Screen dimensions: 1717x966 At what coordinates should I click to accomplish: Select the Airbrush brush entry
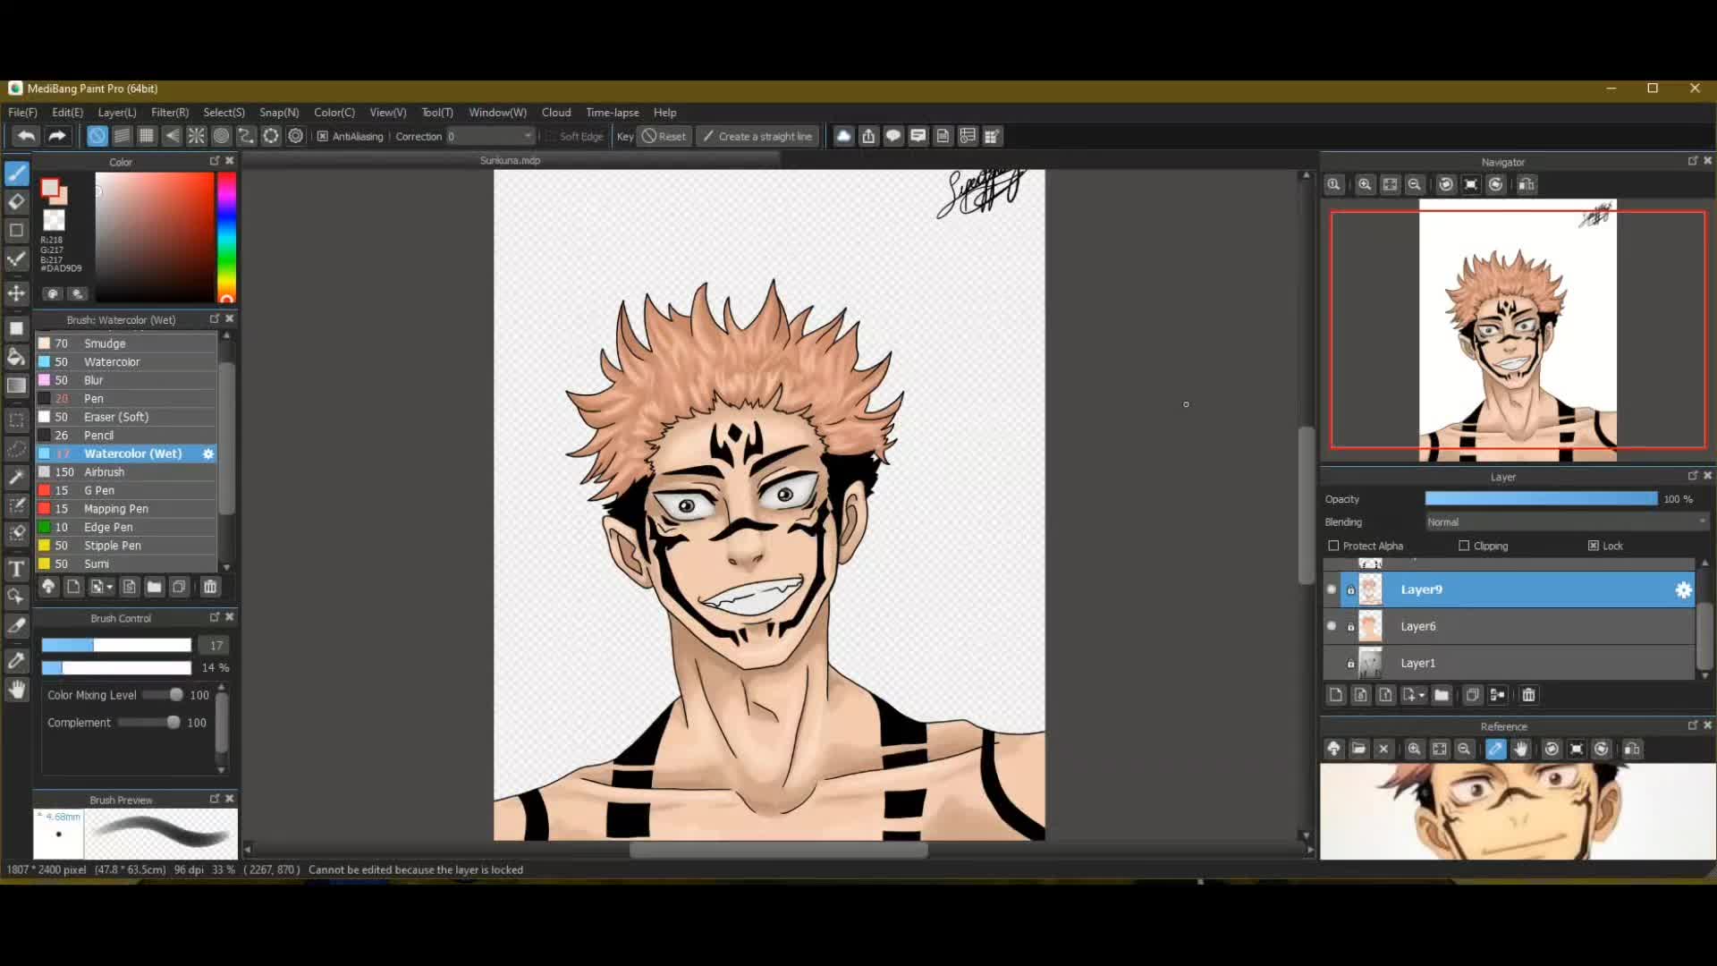click(x=126, y=472)
